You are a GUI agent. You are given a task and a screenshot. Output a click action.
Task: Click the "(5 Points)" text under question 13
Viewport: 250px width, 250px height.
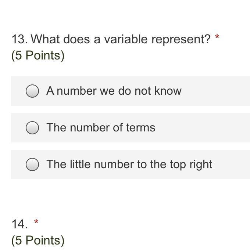(x=38, y=55)
